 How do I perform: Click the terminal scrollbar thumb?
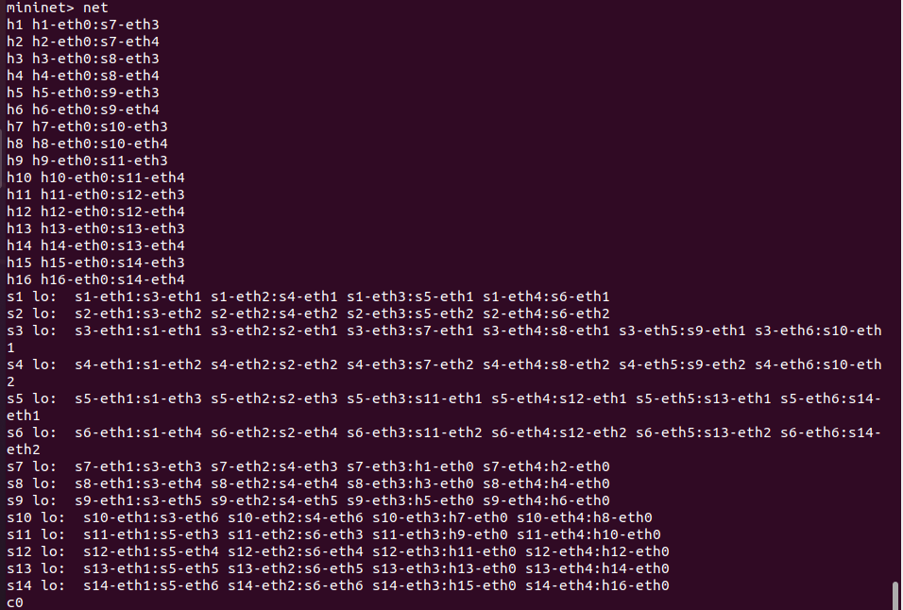tap(895, 595)
